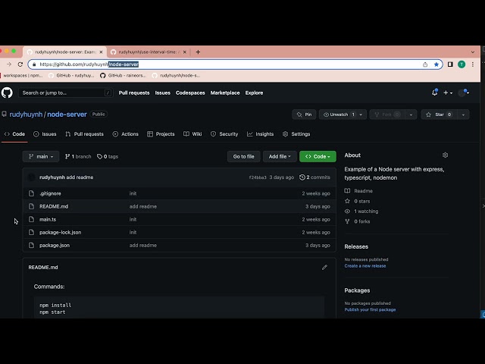Toggle the browser side panel icon
The width and height of the screenshot is (485, 364).
(450, 64)
